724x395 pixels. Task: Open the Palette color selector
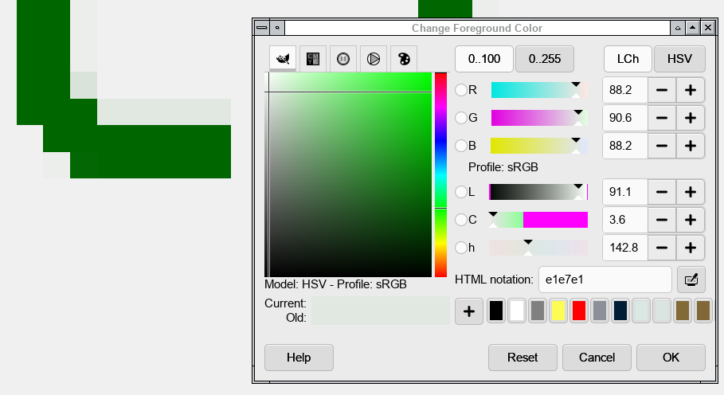pyautogui.click(x=403, y=59)
